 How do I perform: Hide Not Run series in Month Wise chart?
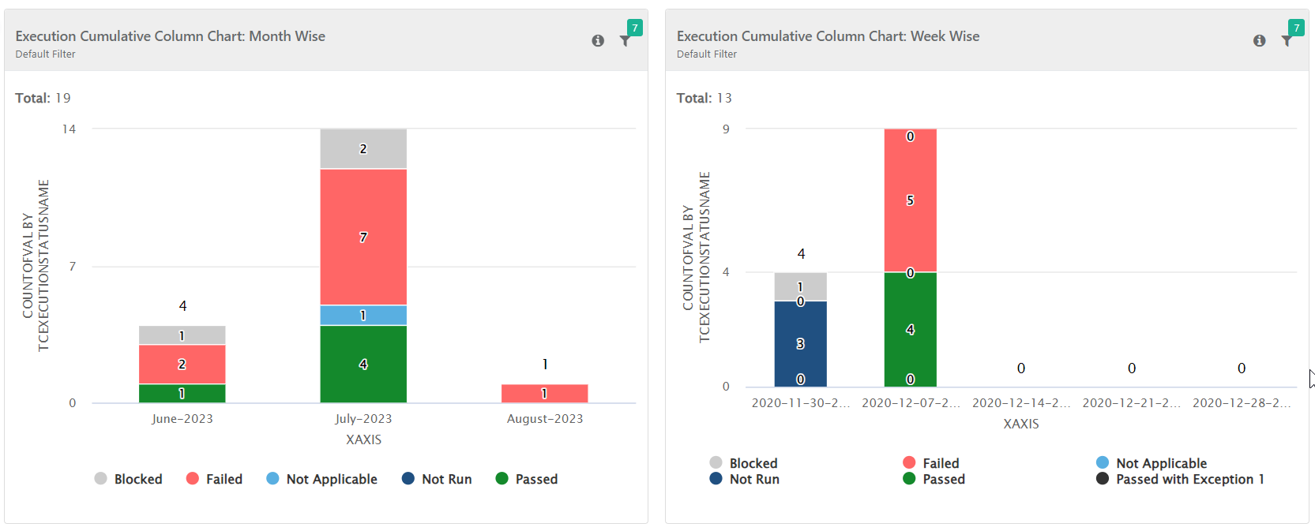(x=437, y=479)
